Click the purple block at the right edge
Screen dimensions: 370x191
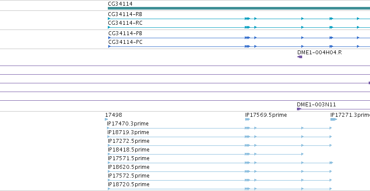coord(369,83)
